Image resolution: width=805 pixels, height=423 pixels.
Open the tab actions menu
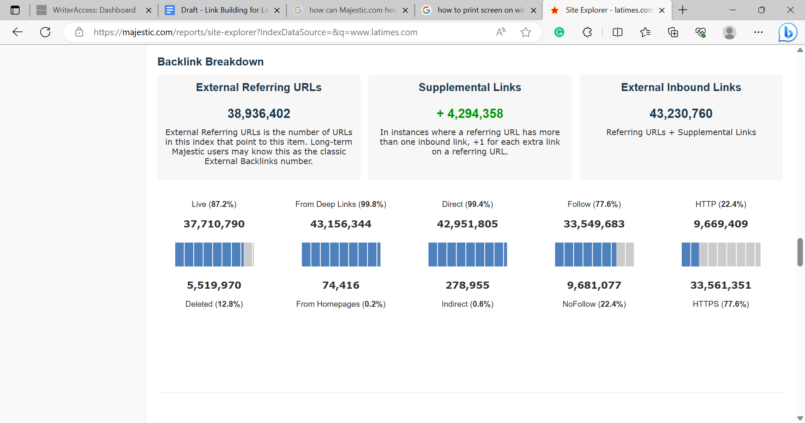coord(16,10)
